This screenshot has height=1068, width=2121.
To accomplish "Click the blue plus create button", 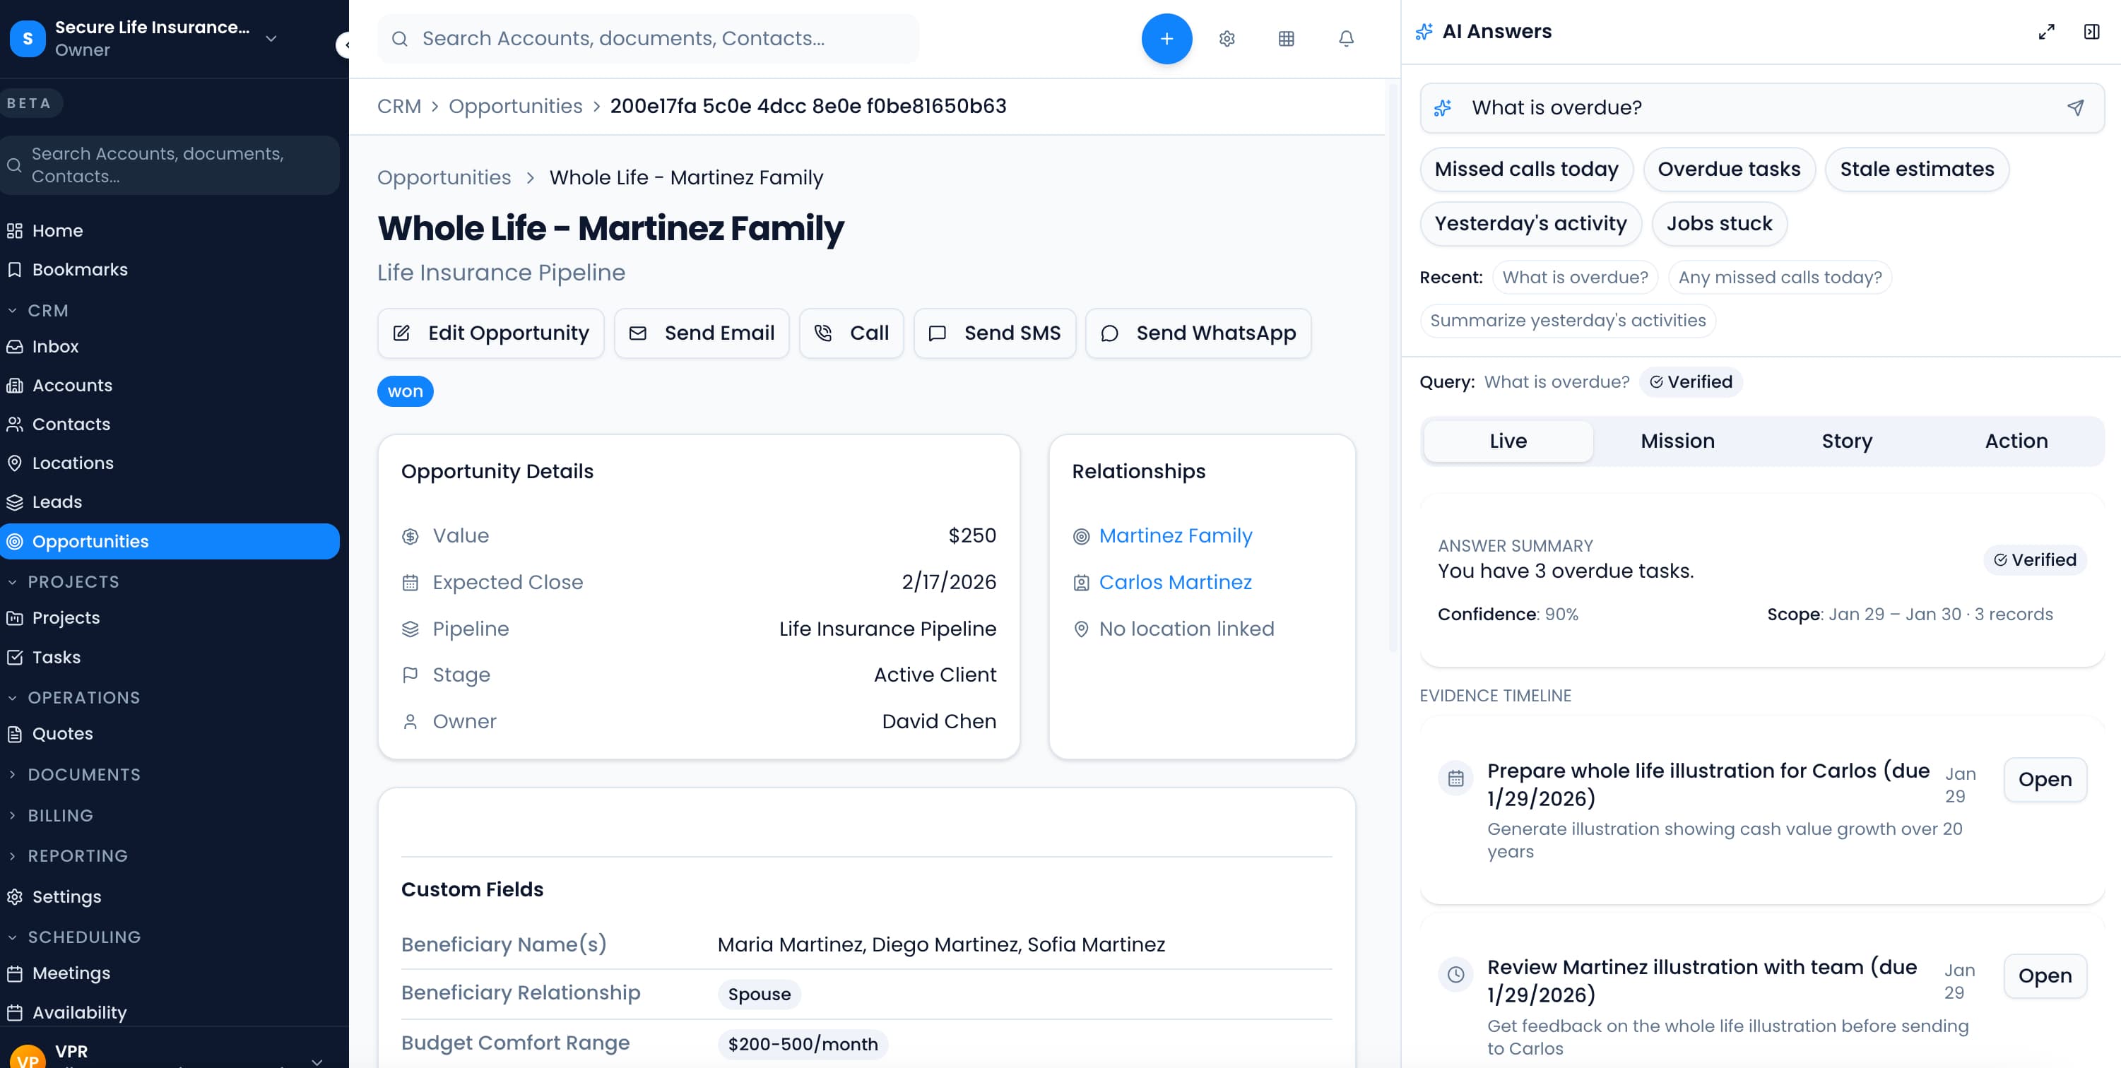I will (1166, 39).
